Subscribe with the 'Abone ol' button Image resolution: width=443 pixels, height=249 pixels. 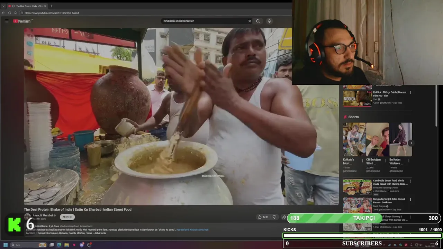pyautogui.click(x=67, y=217)
